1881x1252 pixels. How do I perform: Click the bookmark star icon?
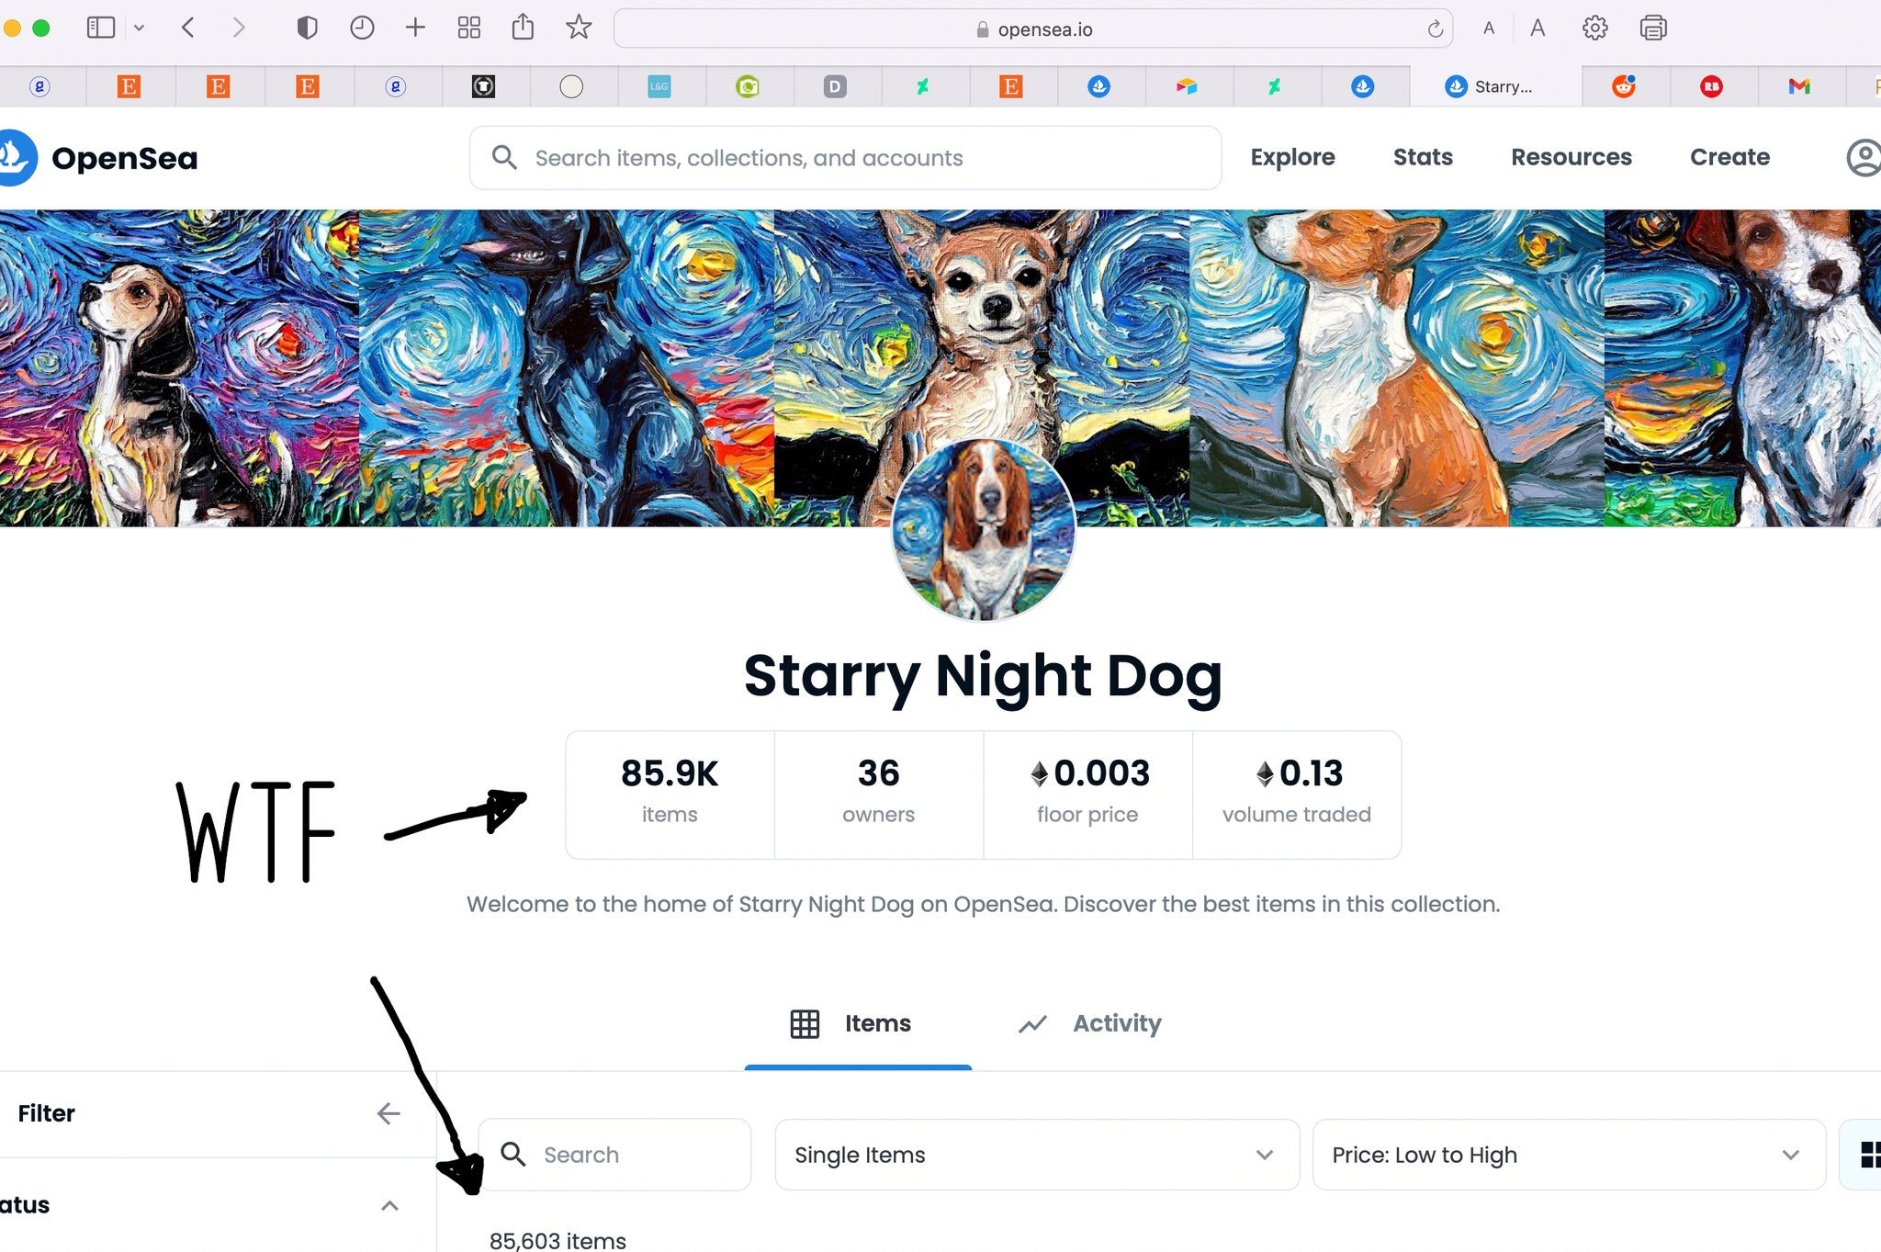click(579, 28)
